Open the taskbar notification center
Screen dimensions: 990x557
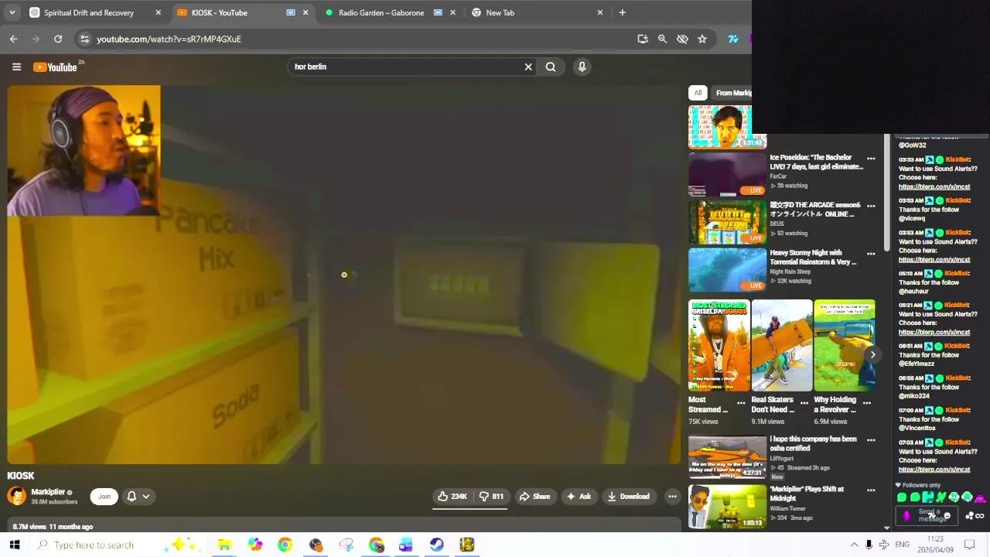[969, 545]
